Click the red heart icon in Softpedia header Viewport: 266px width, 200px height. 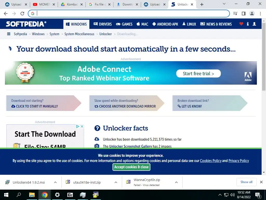tap(241, 24)
